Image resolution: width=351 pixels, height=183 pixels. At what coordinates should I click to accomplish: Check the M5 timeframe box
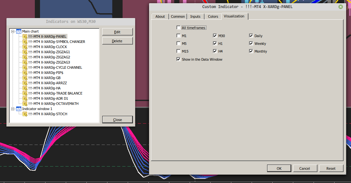[x=178, y=44]
